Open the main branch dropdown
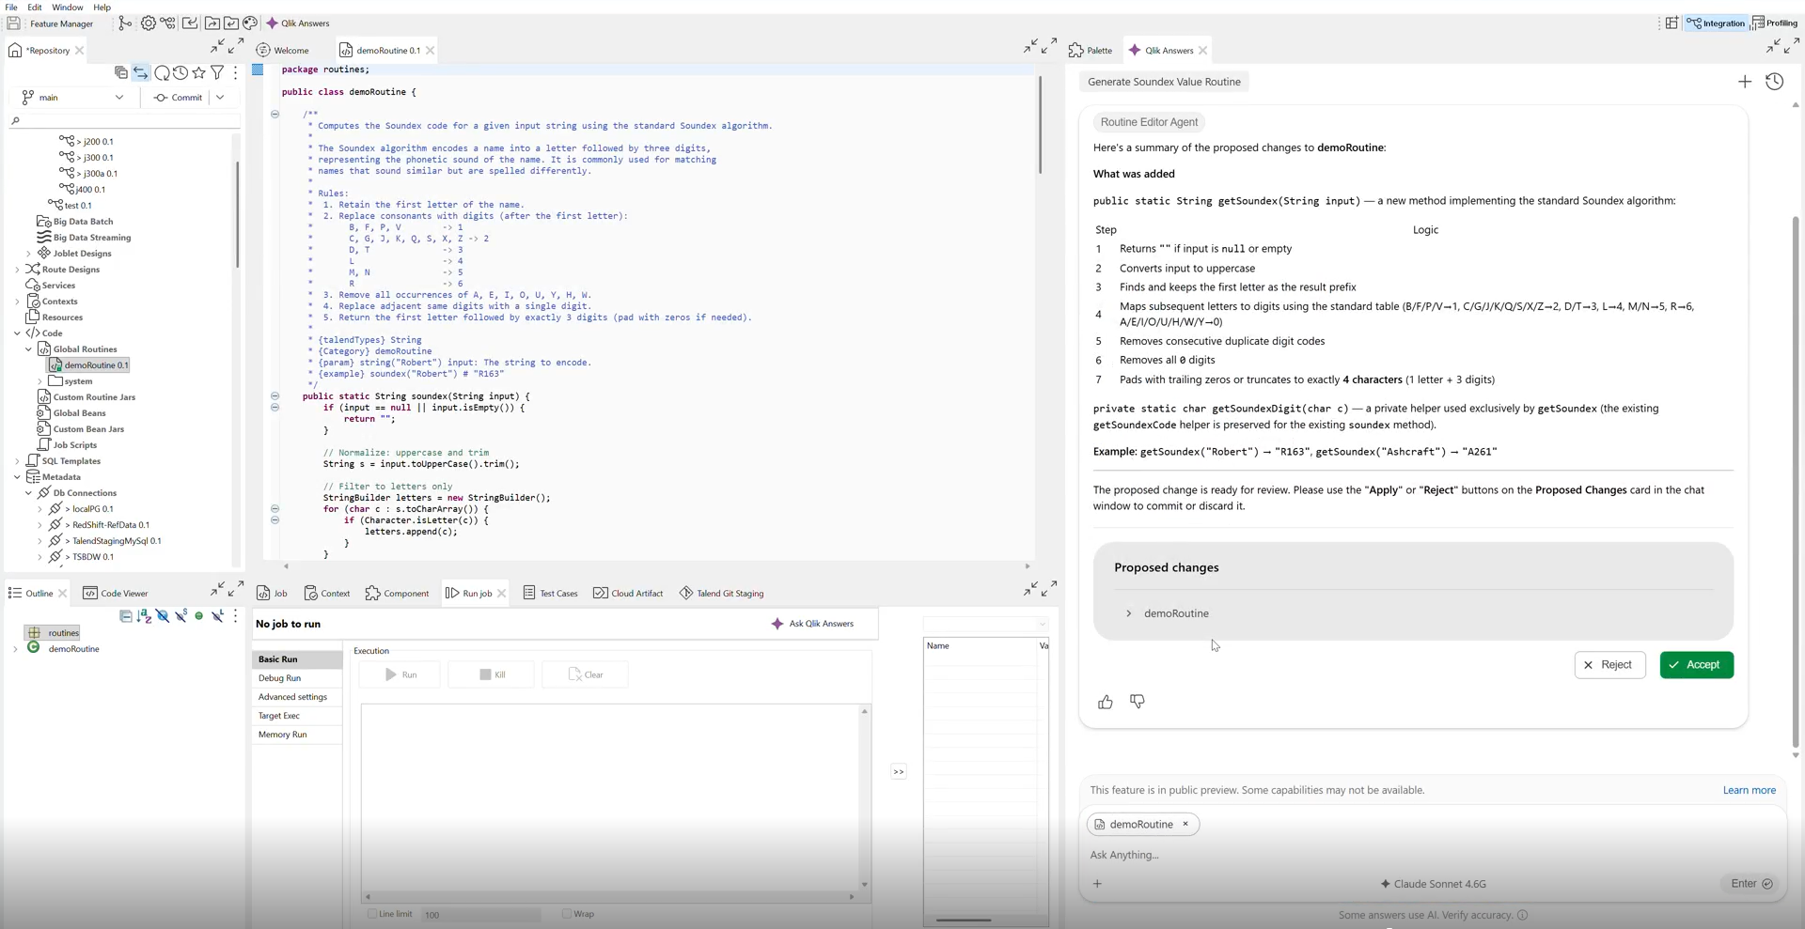Screen dimensions: 1805x929 73,97
